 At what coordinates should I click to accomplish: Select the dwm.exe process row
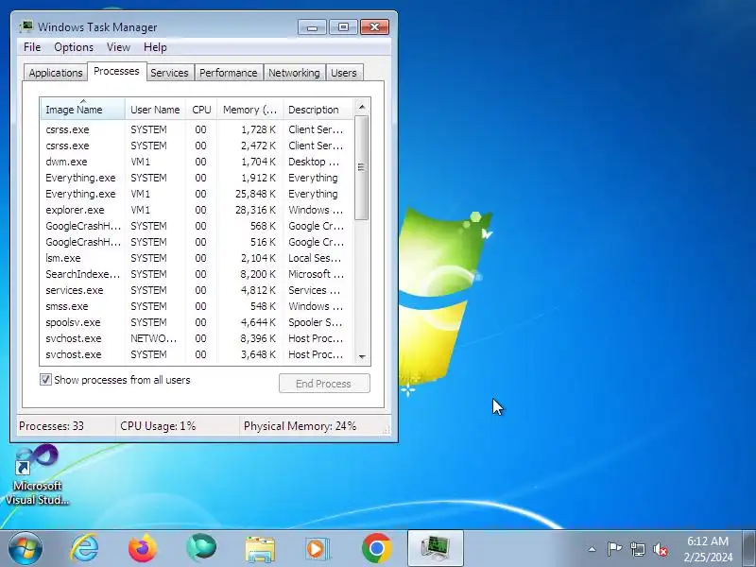pos(197,162)
